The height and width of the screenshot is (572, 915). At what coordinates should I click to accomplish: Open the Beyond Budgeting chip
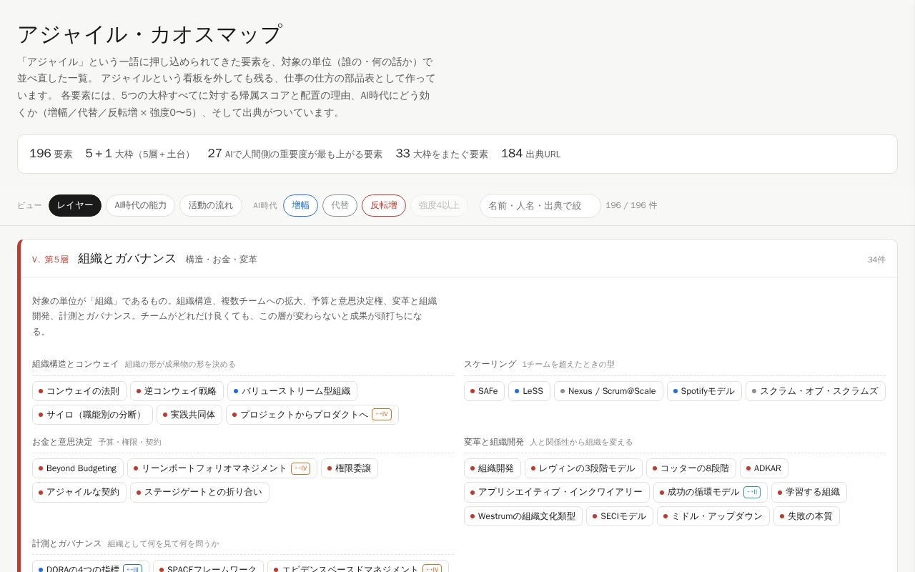coord(78,468)
